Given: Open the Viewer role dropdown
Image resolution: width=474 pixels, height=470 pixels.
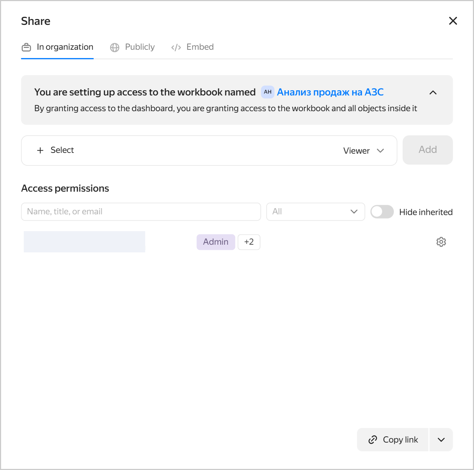Looking at the screenshot, I should pos(364,151).
